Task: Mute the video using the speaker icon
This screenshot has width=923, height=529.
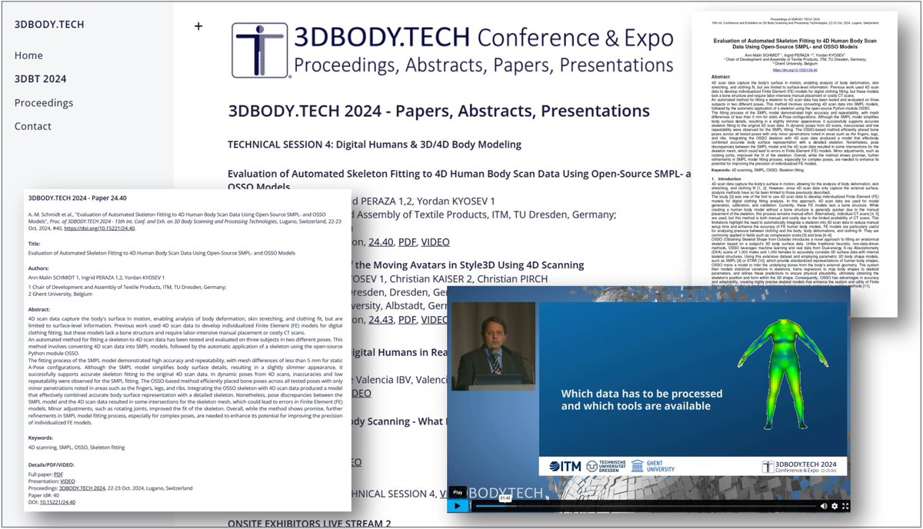Action: coord(824,506)
